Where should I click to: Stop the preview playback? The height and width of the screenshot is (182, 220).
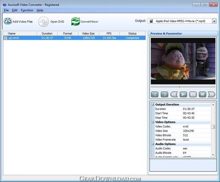tap(202, 95)
